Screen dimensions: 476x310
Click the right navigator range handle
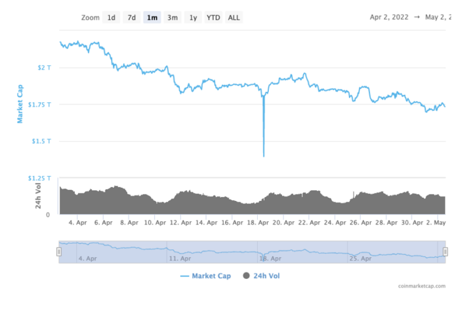click(445, 252)
